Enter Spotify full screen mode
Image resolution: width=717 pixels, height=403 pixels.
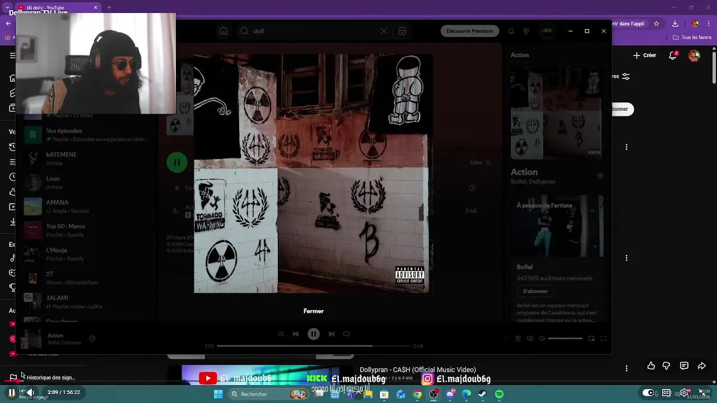604,339
